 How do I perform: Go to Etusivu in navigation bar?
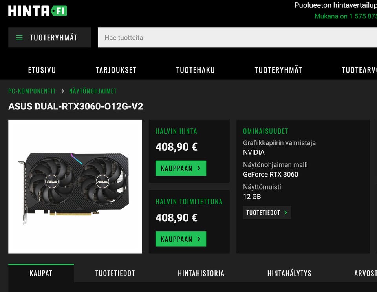42,70
